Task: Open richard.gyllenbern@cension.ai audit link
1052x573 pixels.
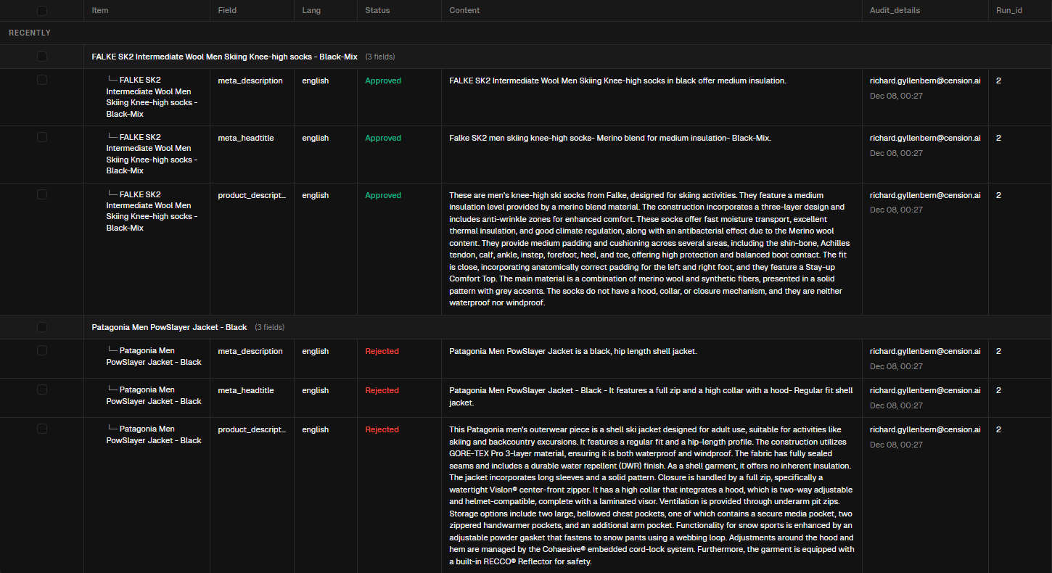Action: click(x=925, y=80)
